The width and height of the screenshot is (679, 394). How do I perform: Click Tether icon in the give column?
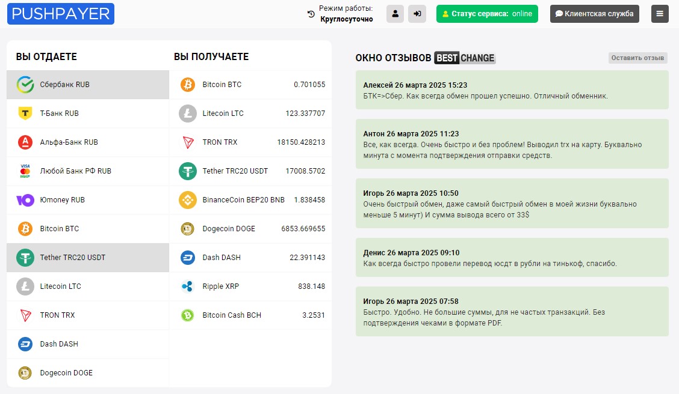pos(25,258)
